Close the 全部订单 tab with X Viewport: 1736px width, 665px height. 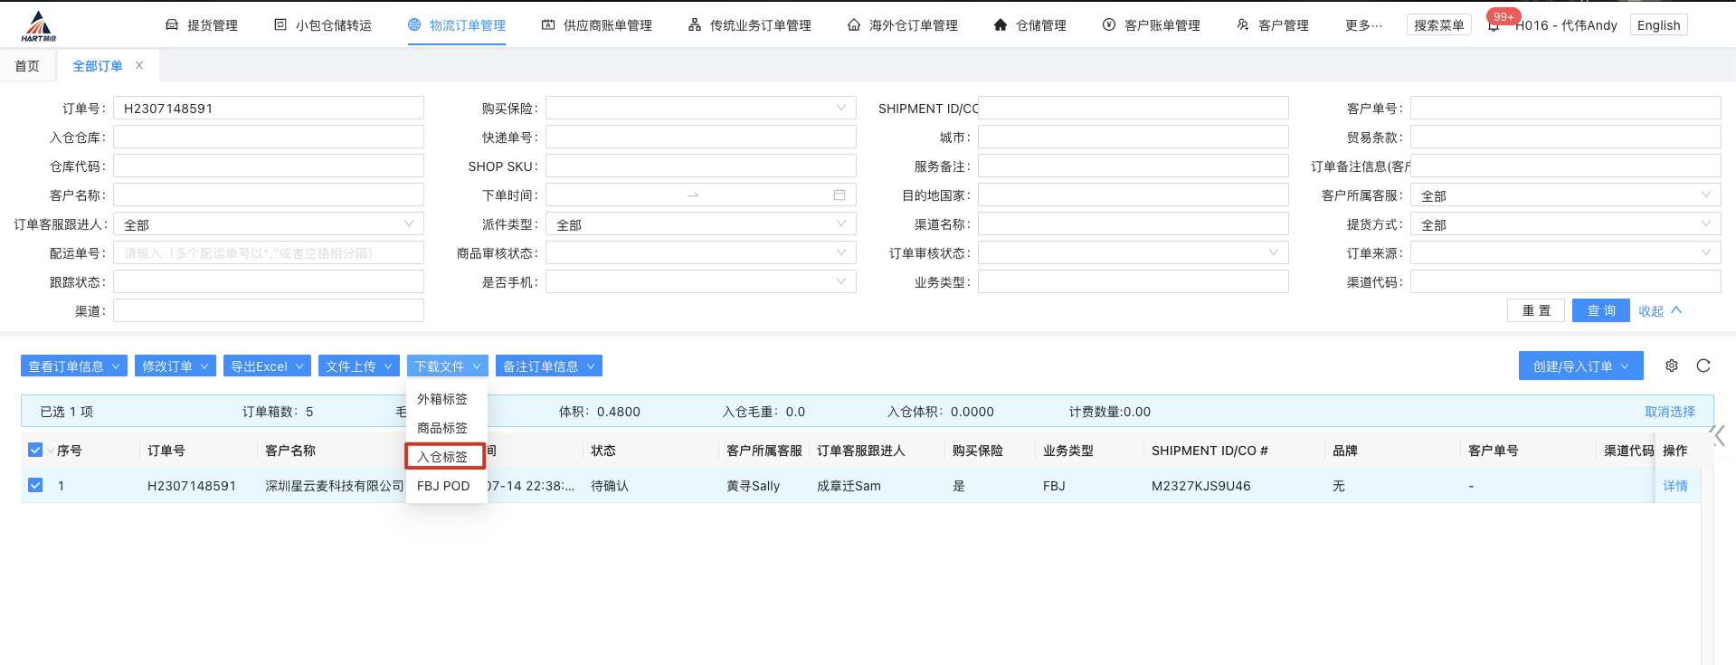coord(139,65)
